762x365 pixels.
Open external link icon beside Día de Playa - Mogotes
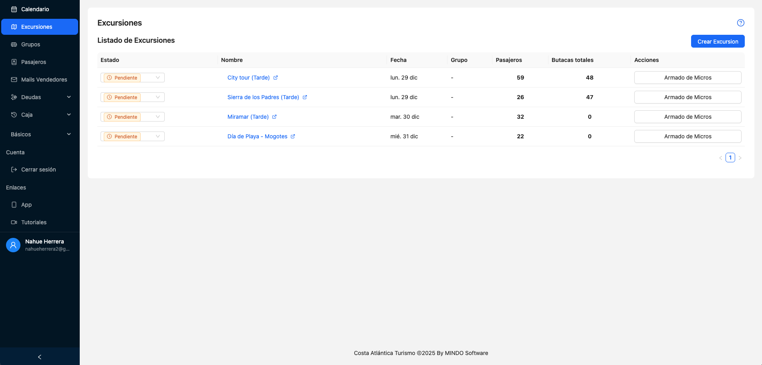coord(293,136)
